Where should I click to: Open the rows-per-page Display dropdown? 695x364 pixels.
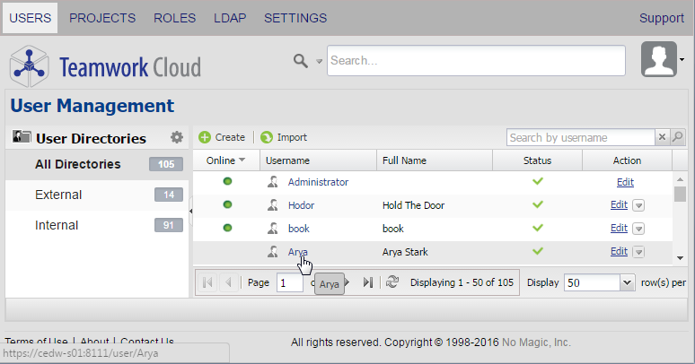(x=627, y=282)
